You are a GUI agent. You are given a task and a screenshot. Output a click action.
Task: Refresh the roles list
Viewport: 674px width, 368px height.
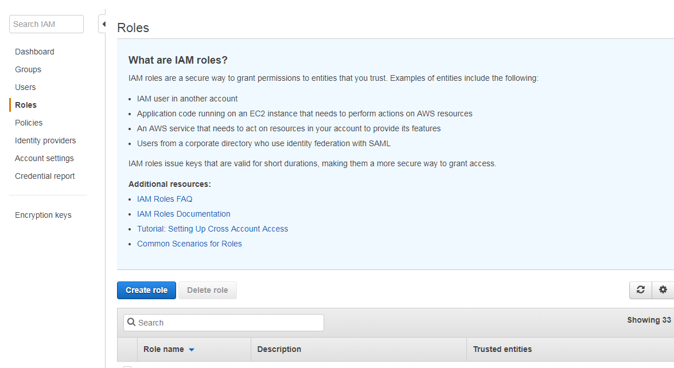coord(641,290)
